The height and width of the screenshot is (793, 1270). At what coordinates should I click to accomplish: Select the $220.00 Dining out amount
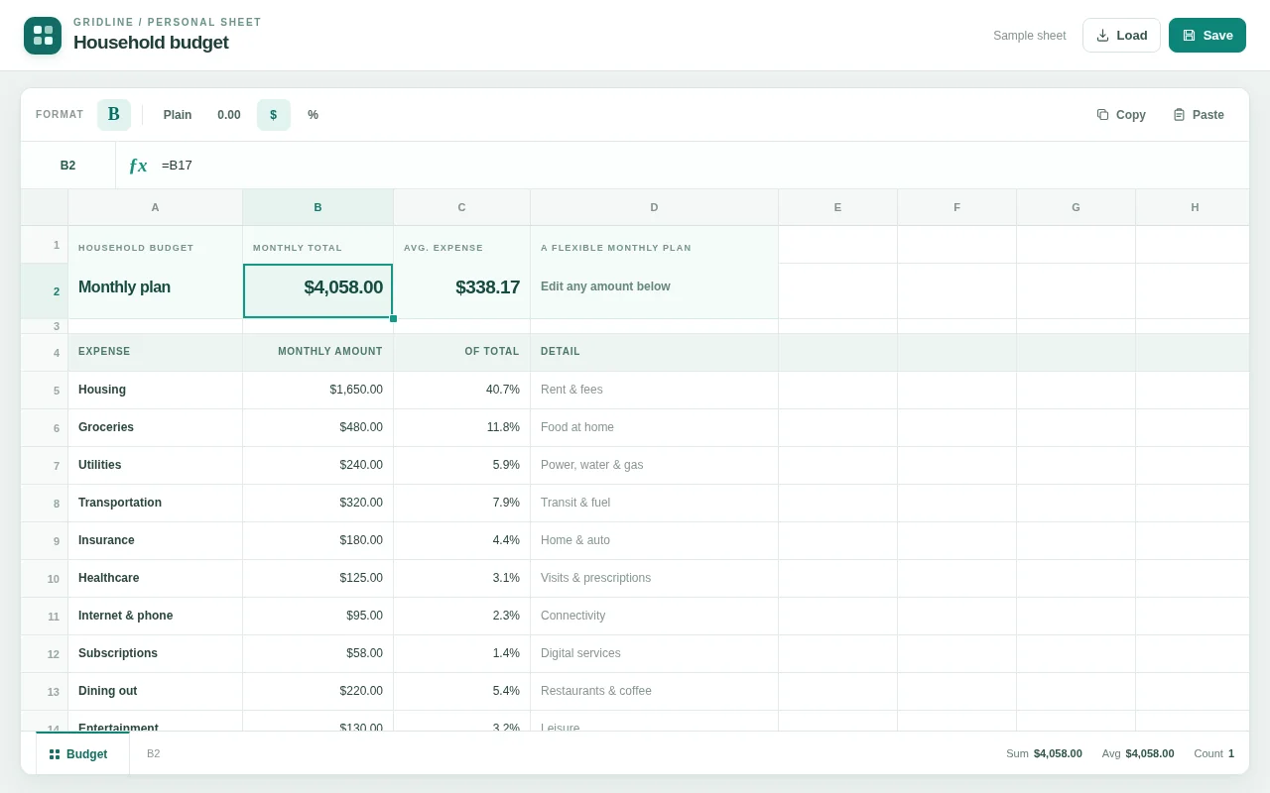click(x=318, y=691)
